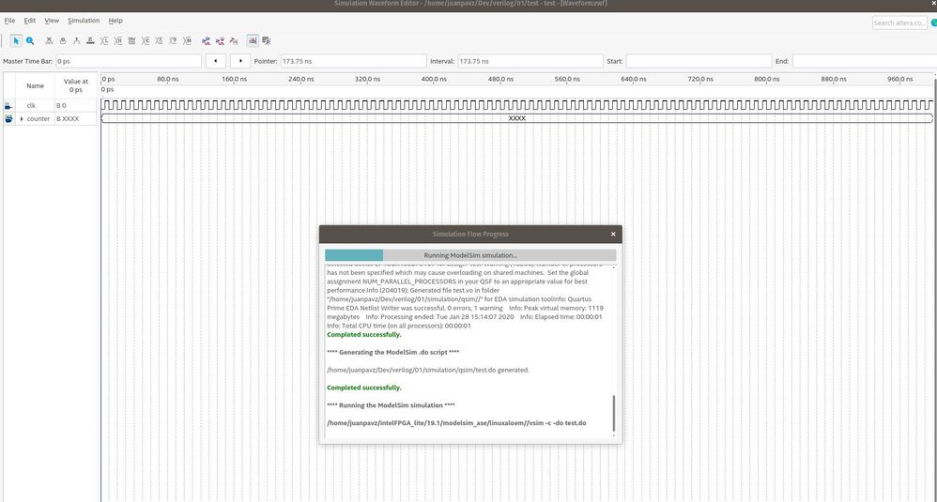Viewport: 937px width, 502px height.
Task: Open the Help menu
Action: pos(115,21)
